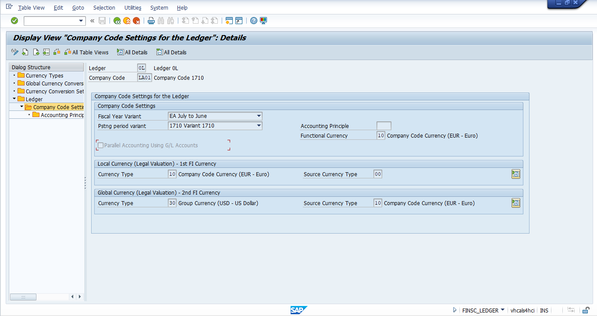
Task: Open the Fiscal Year Variant dropdown
Action: pyautogui.click(x=259, y=116)
